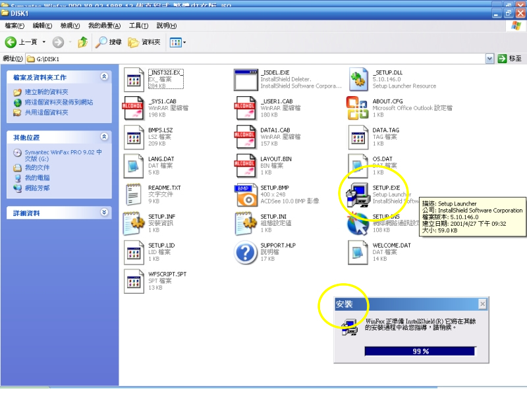
Task: Open the 我的文件 location link
Action: (37, 167)
